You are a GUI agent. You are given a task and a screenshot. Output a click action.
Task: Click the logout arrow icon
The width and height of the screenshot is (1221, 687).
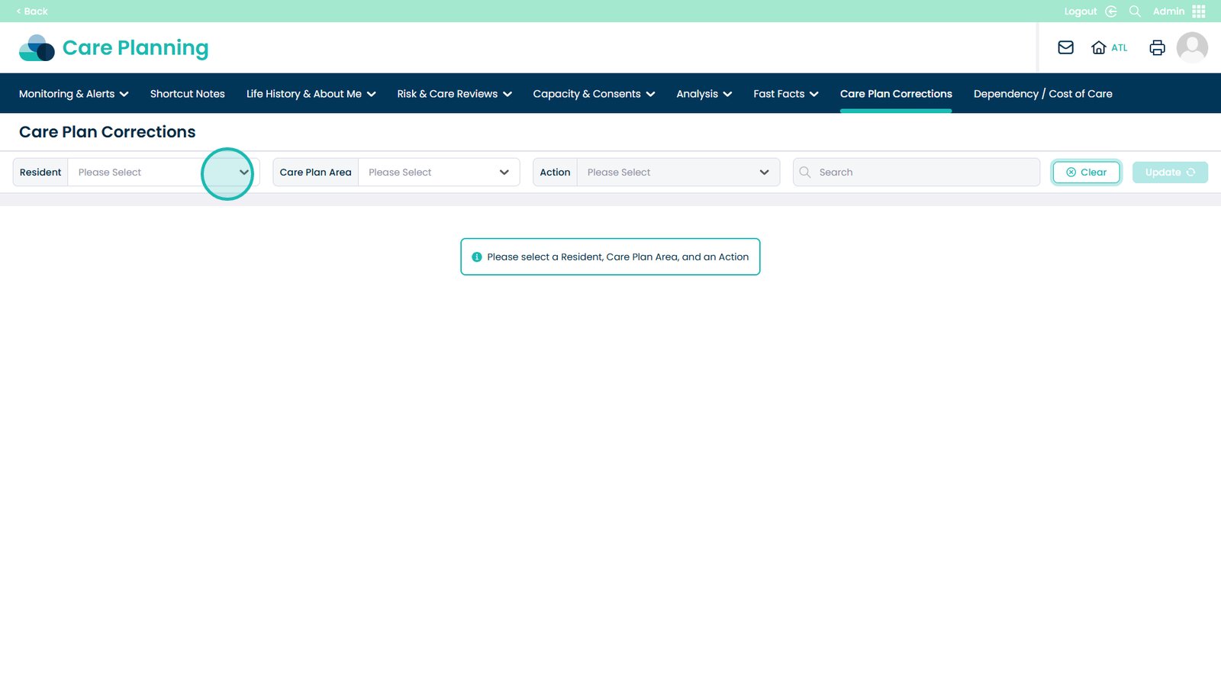[x=1111, y=11]
